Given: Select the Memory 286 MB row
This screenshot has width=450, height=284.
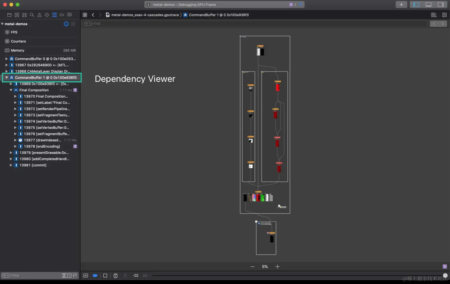Looking at the screenshot, I should coord(40,50).
